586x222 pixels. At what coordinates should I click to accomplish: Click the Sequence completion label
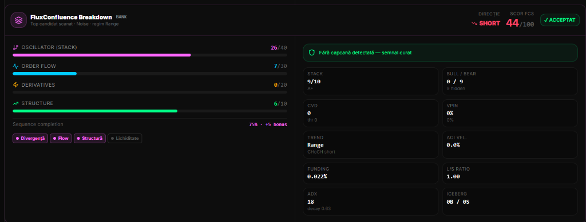[38, 124]
